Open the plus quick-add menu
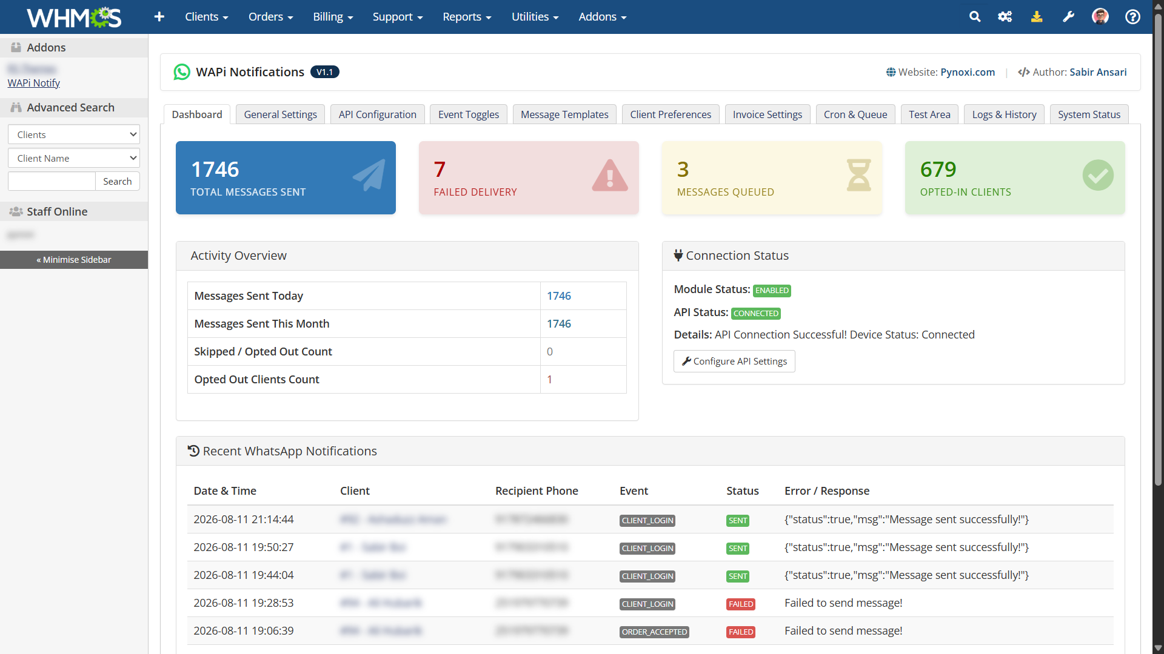Screen dimensions: 1164x654 click(159, 17)
